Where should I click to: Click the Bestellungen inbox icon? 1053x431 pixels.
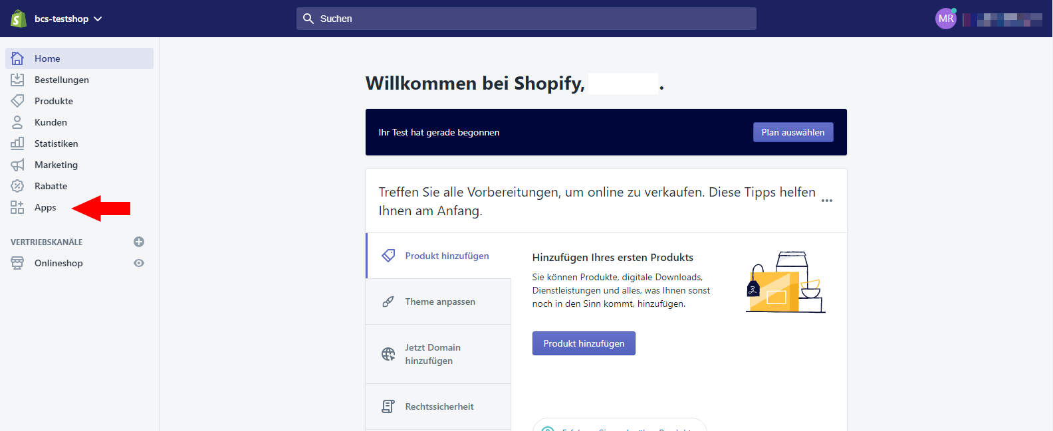(x=17, y=80)
